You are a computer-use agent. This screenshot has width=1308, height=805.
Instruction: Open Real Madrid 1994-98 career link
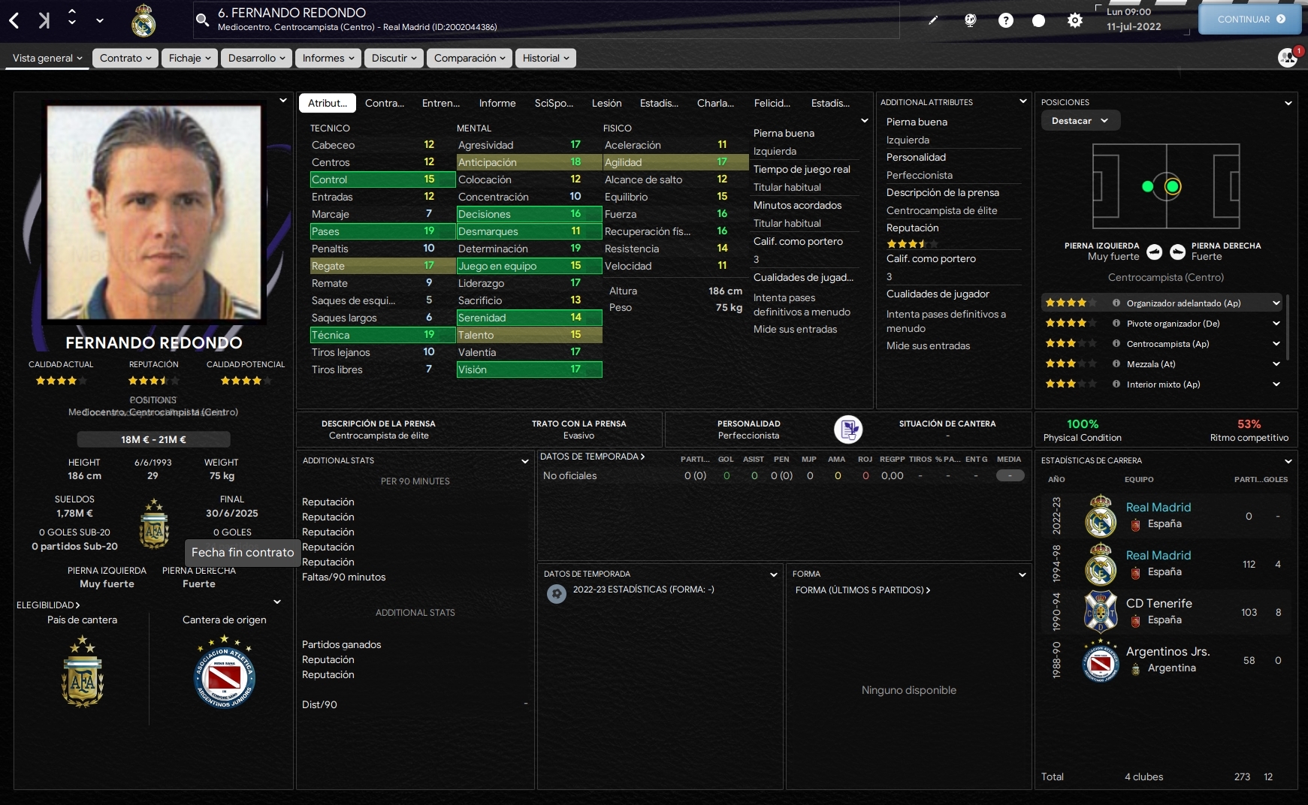coord(1158,555)
